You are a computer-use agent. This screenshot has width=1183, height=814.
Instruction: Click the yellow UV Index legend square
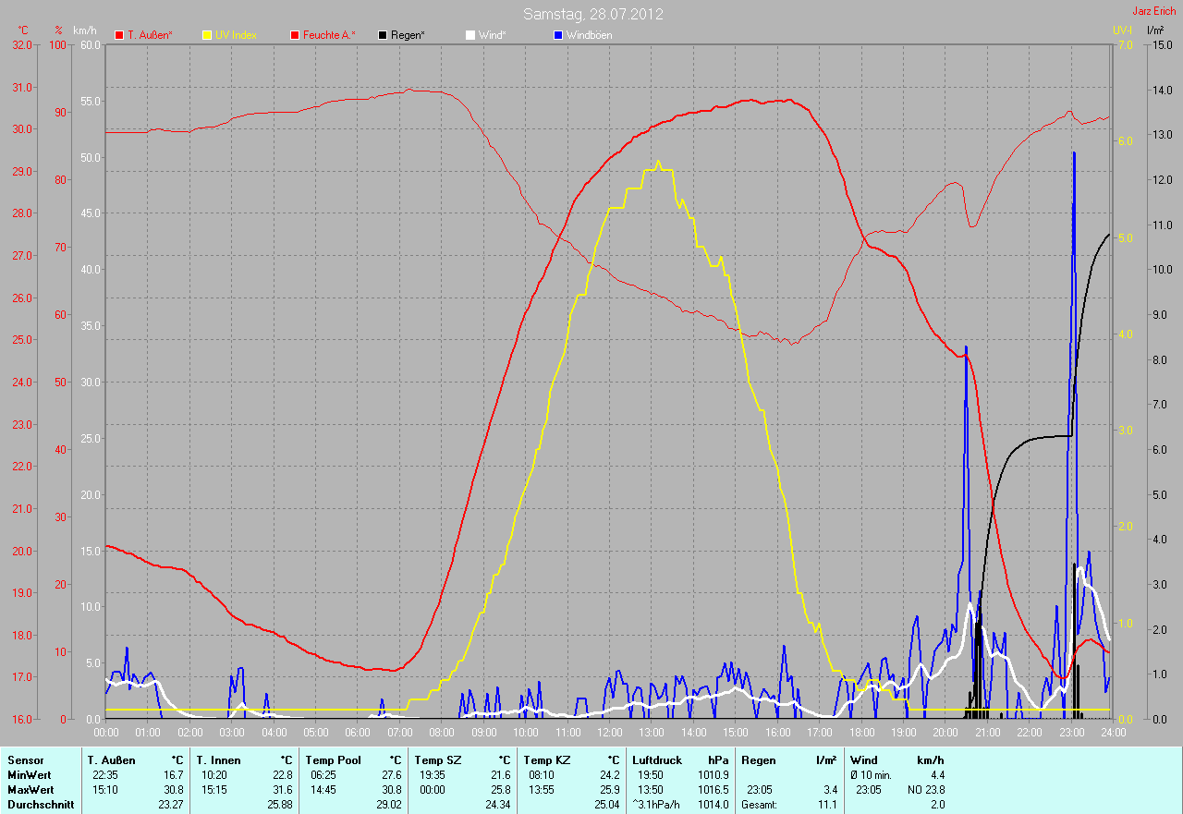pyautogui.click(x=207, y=35)
